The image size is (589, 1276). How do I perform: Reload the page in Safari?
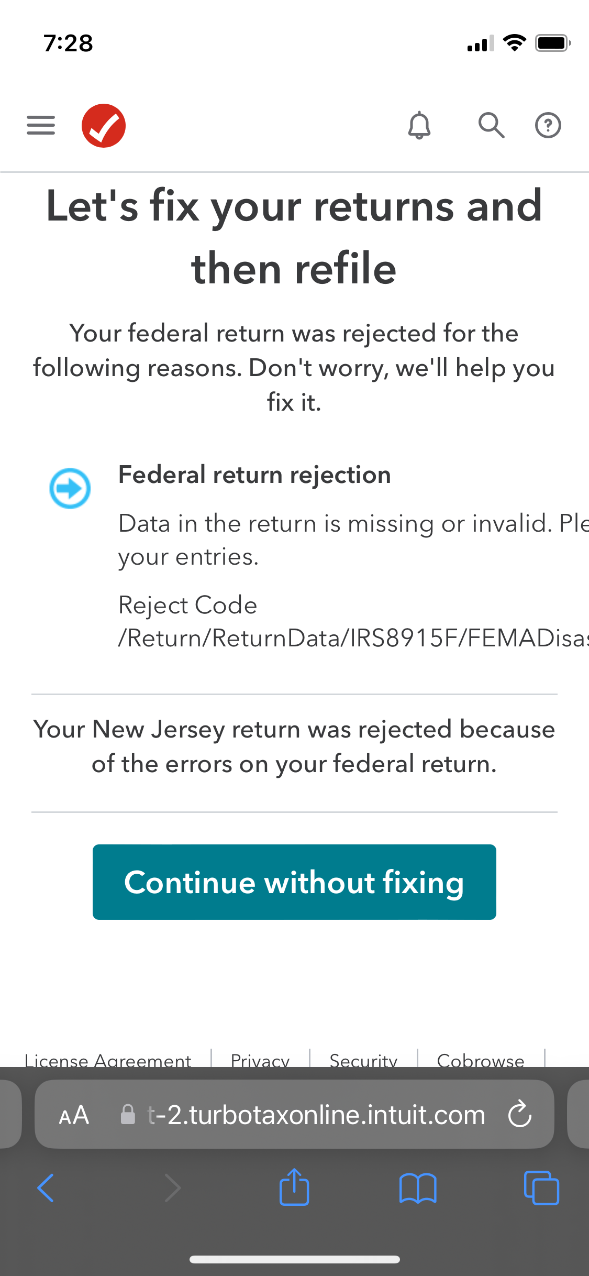pos(519,1115)
